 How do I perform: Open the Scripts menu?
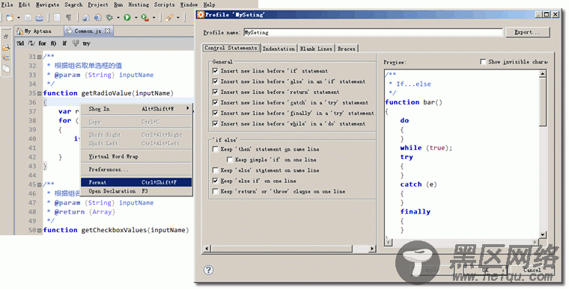point(165,4)
